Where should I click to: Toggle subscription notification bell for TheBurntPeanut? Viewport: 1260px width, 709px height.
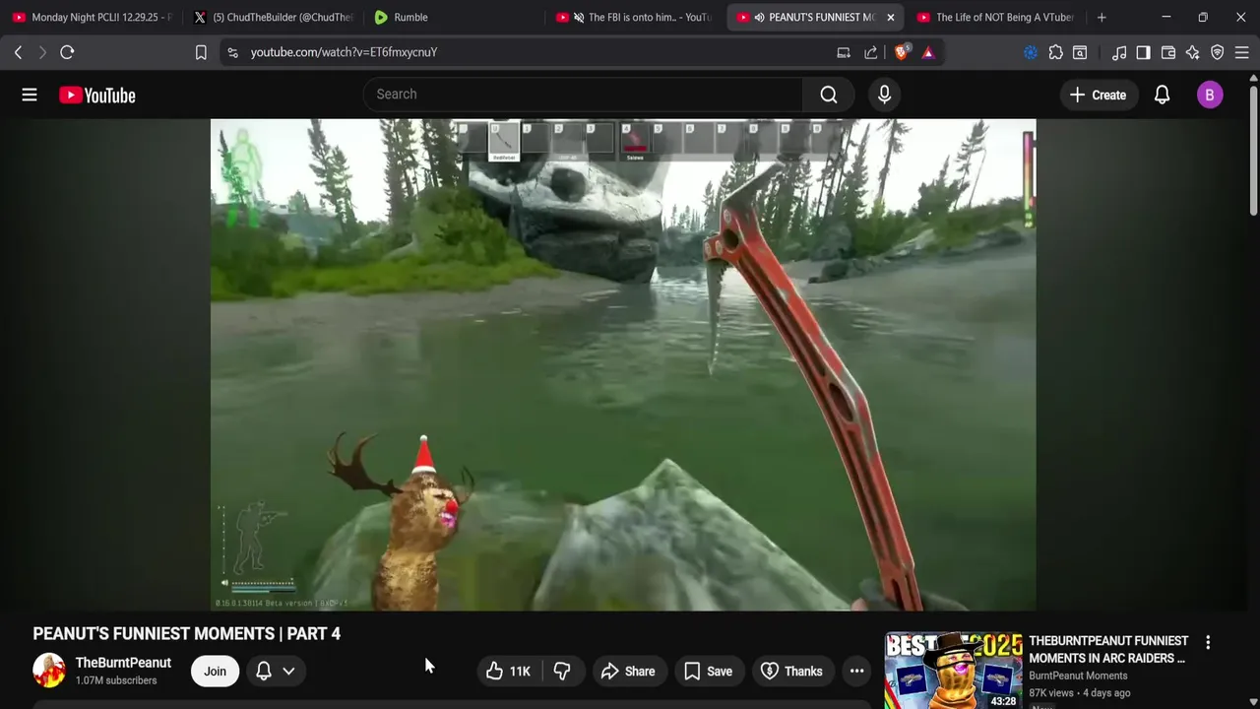tap(264, 672)
